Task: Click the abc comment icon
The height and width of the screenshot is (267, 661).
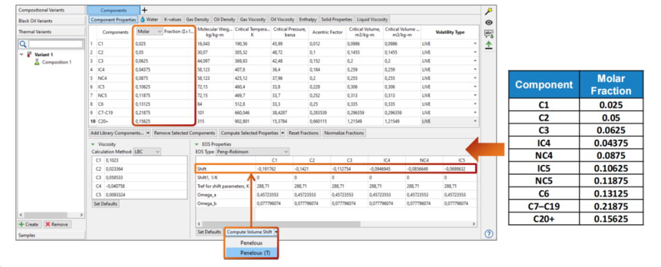Action: click(488, 34)
